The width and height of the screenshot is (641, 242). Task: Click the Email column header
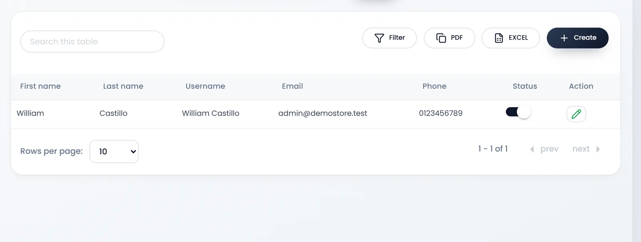[x=292, y=86]
